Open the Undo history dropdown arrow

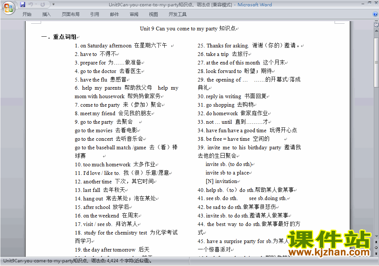click(36, 4)
